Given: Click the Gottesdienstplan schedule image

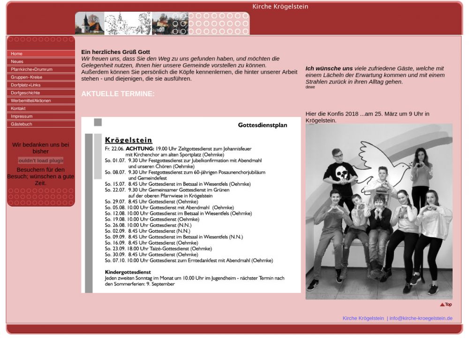Looking at the screenshot, I should [191, 205].
